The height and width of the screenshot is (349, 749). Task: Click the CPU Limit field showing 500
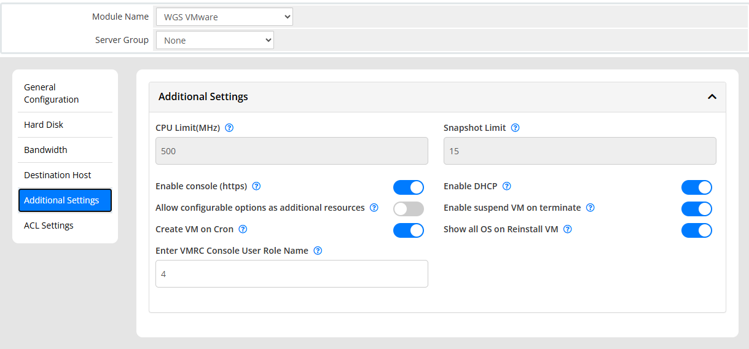[292, 151]
